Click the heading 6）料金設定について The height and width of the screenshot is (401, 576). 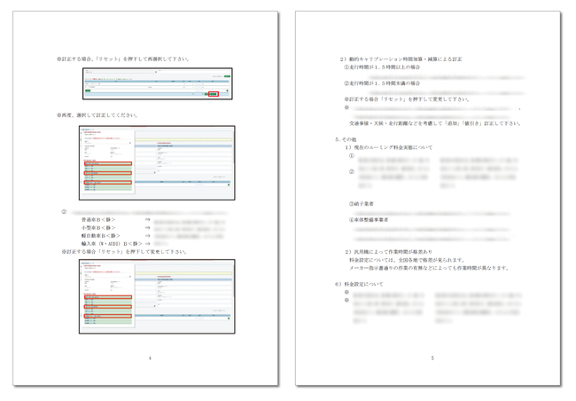(359, 284)
